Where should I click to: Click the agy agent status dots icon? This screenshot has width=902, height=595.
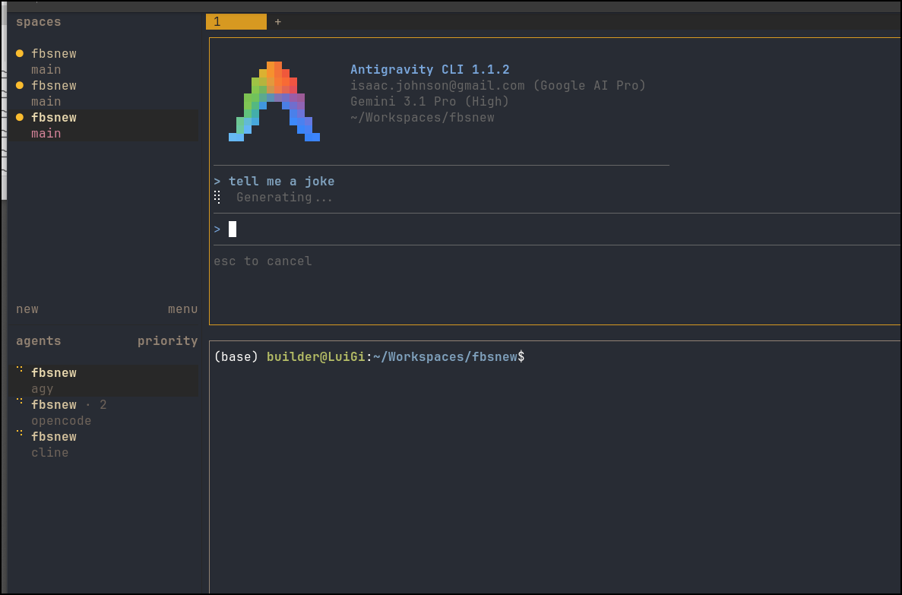tap(20, 369)
